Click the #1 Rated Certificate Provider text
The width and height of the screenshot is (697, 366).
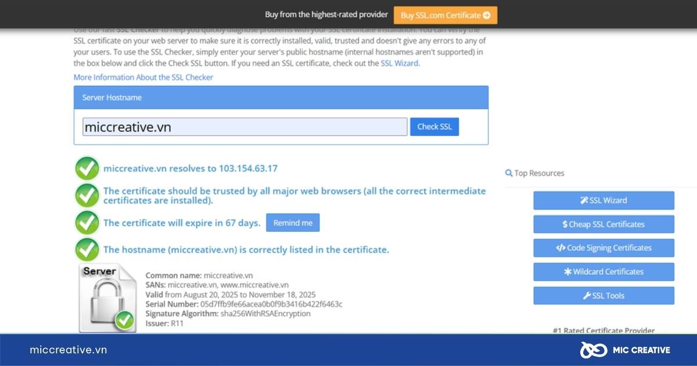604,330
